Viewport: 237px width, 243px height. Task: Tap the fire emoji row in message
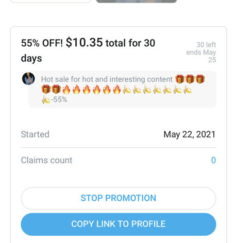tap(92, 90)
